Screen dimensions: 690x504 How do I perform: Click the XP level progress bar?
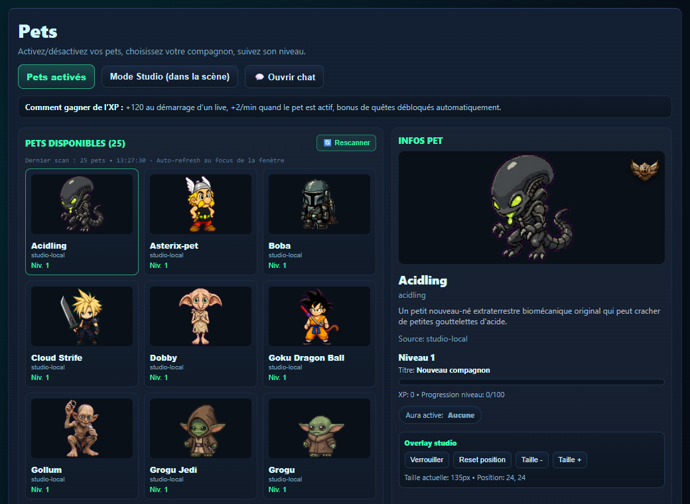tap(531, 382)
